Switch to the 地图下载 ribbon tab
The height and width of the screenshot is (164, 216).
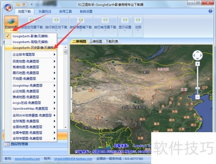(24, 11)
